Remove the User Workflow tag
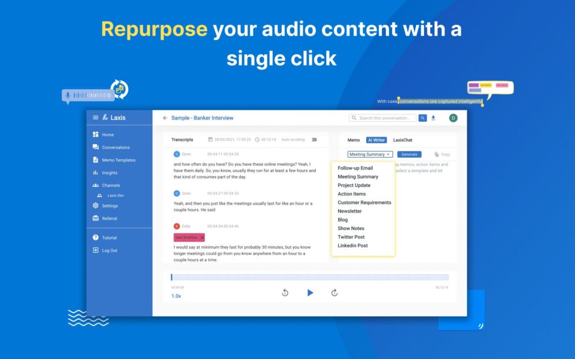This screenshot has width=575, height=359. coord(202,237)
